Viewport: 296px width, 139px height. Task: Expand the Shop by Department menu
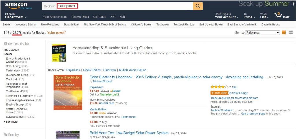[x=16, y=16]
